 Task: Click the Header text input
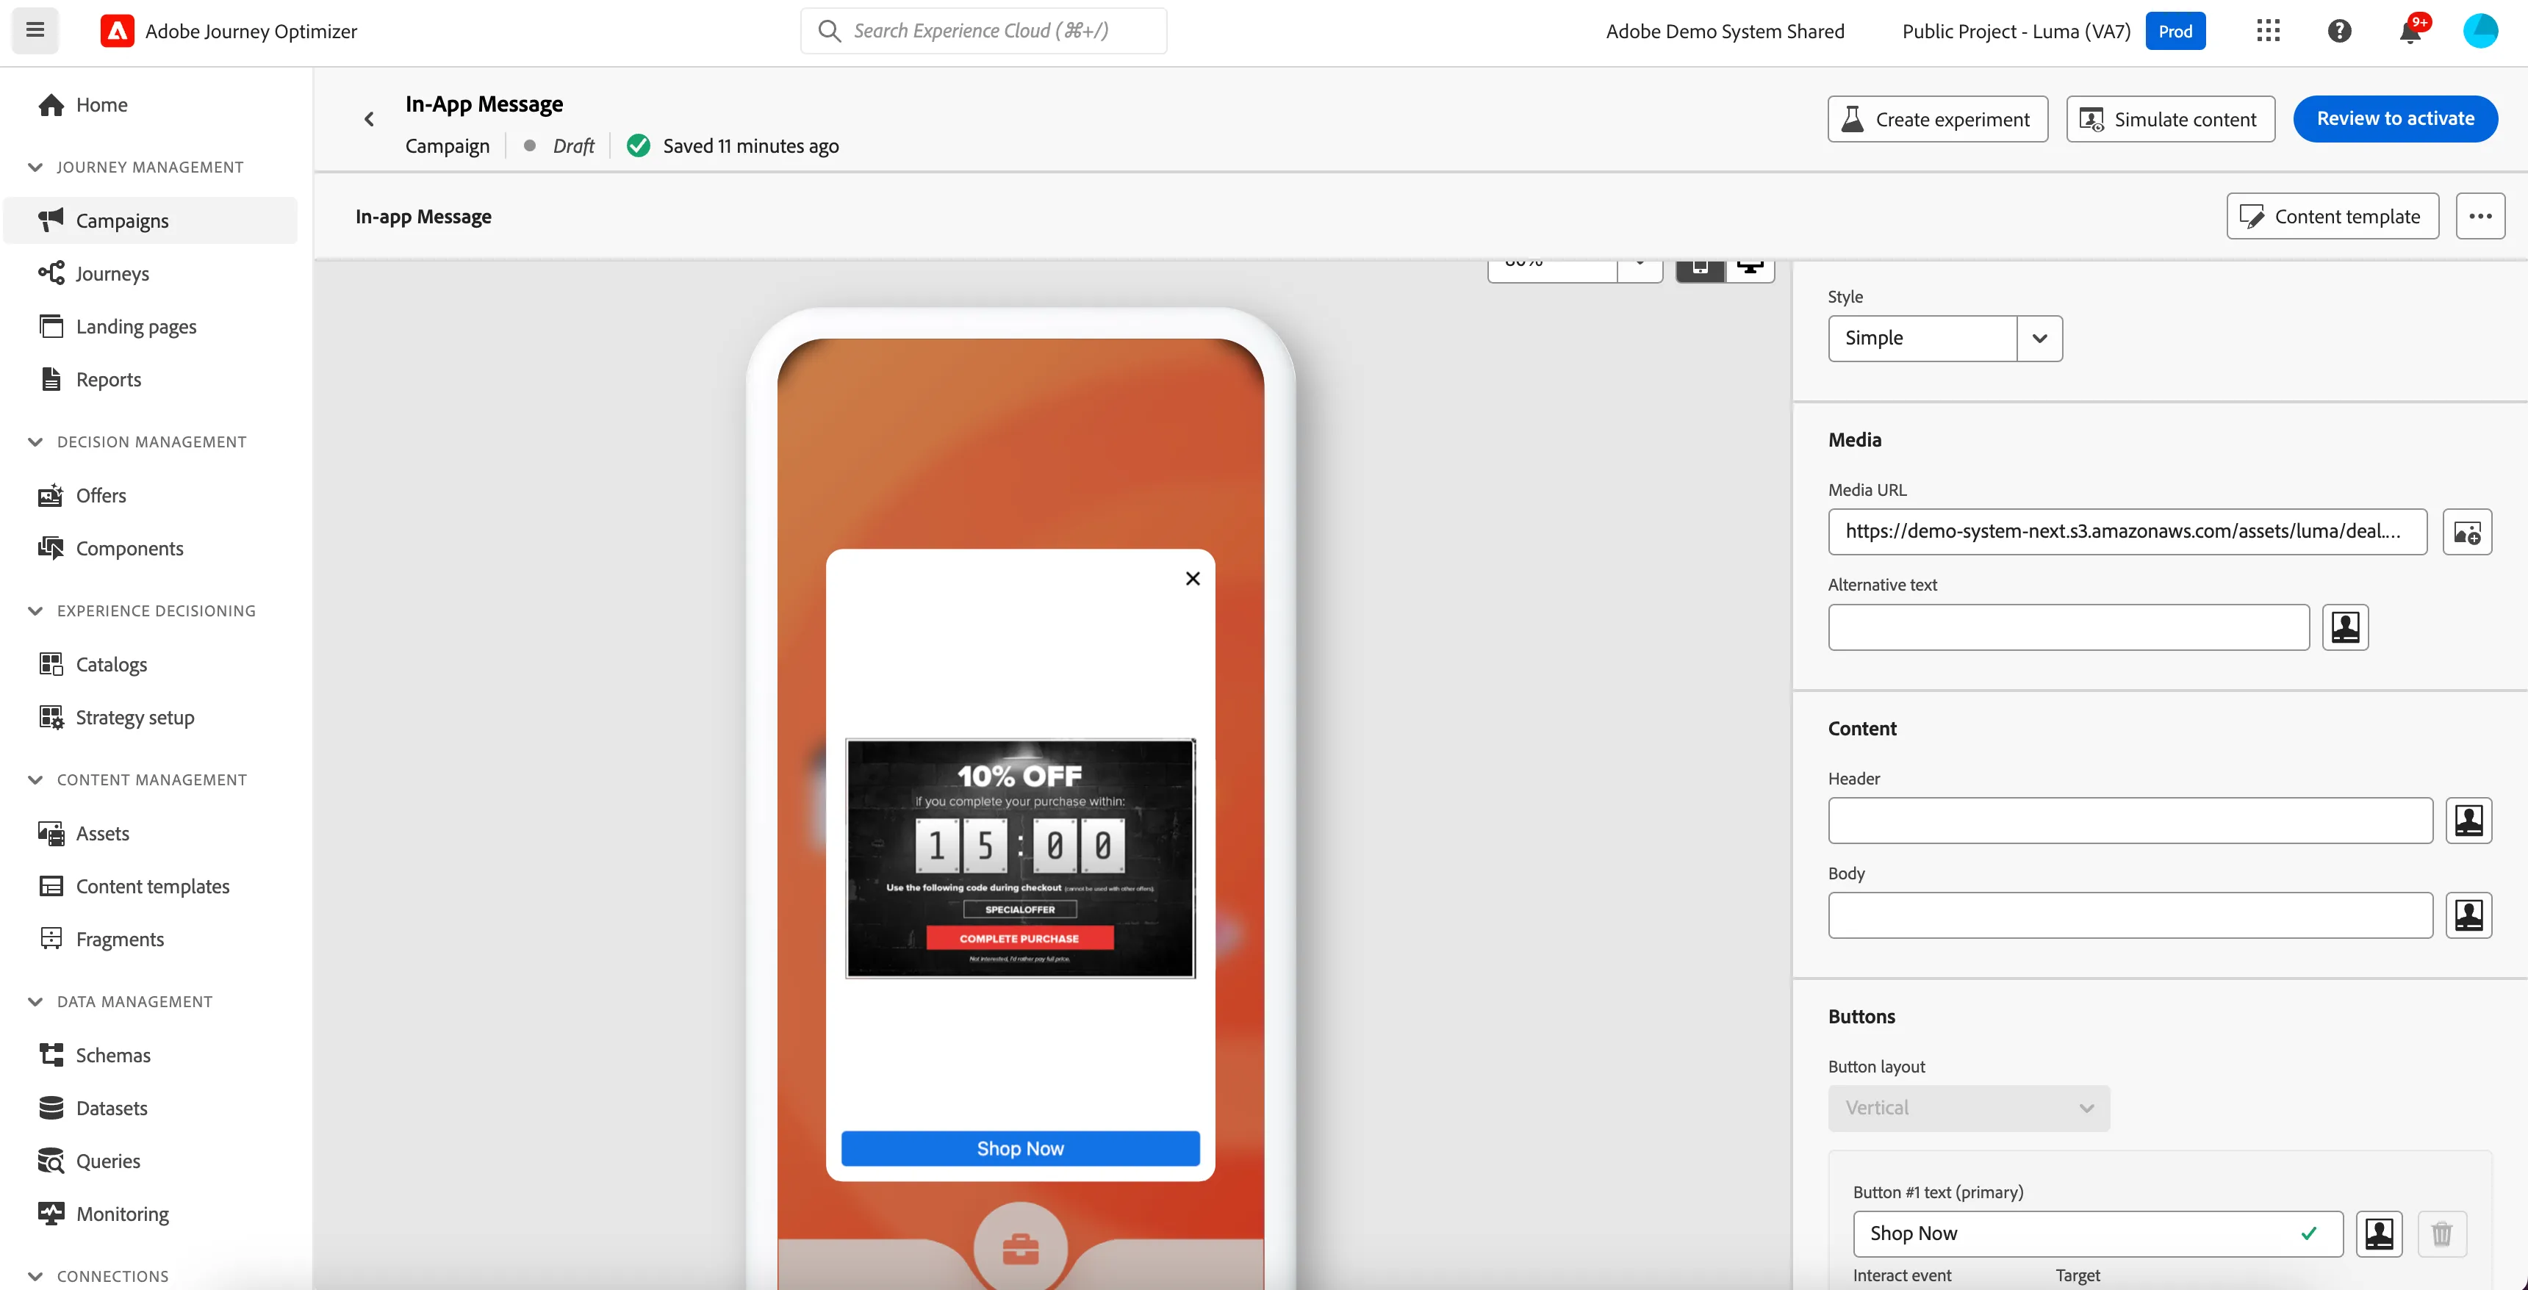(2130, 820)
